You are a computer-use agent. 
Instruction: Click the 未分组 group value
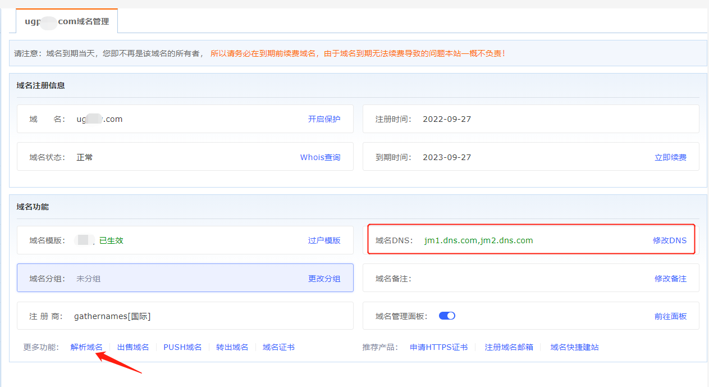click(88, 279)
